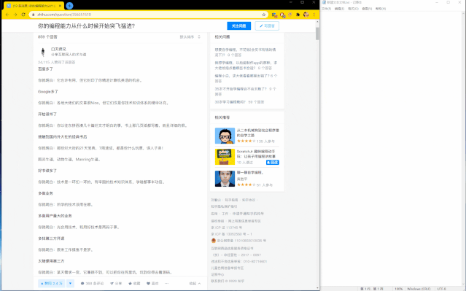Open the comments on this answer
Screen dimensions: 466x291
[92, 284]
